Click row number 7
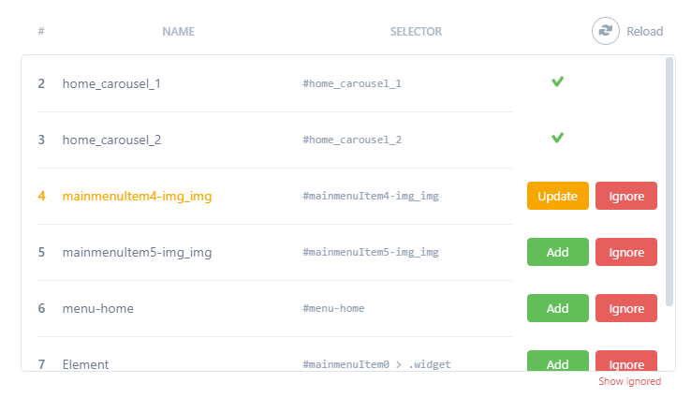 [x=41, y=364]
